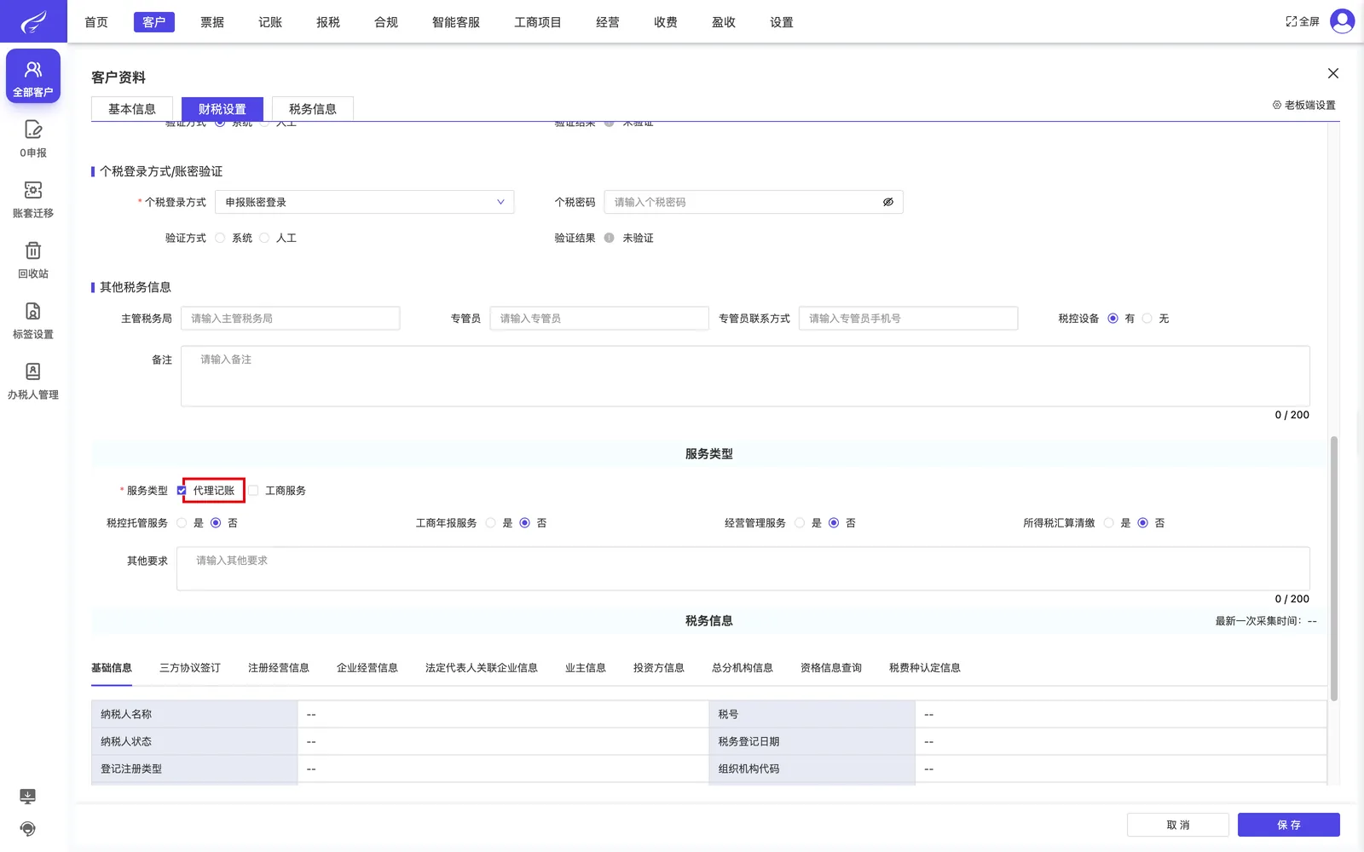
Task: Select 人工 for 个税 验证方式
Action: pyautogui.click(x=264, y=238)
